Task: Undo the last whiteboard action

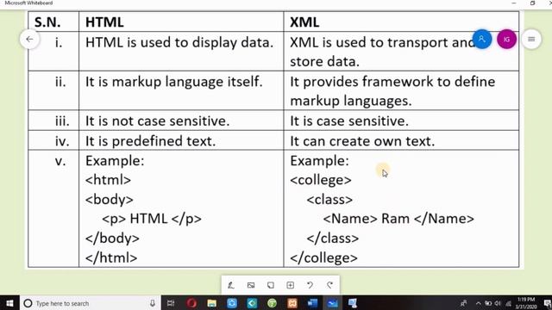Action: [310, 285]
